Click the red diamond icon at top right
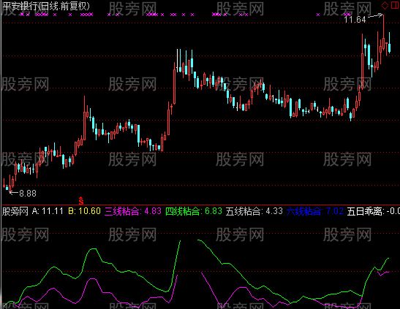 click(385, 5)
